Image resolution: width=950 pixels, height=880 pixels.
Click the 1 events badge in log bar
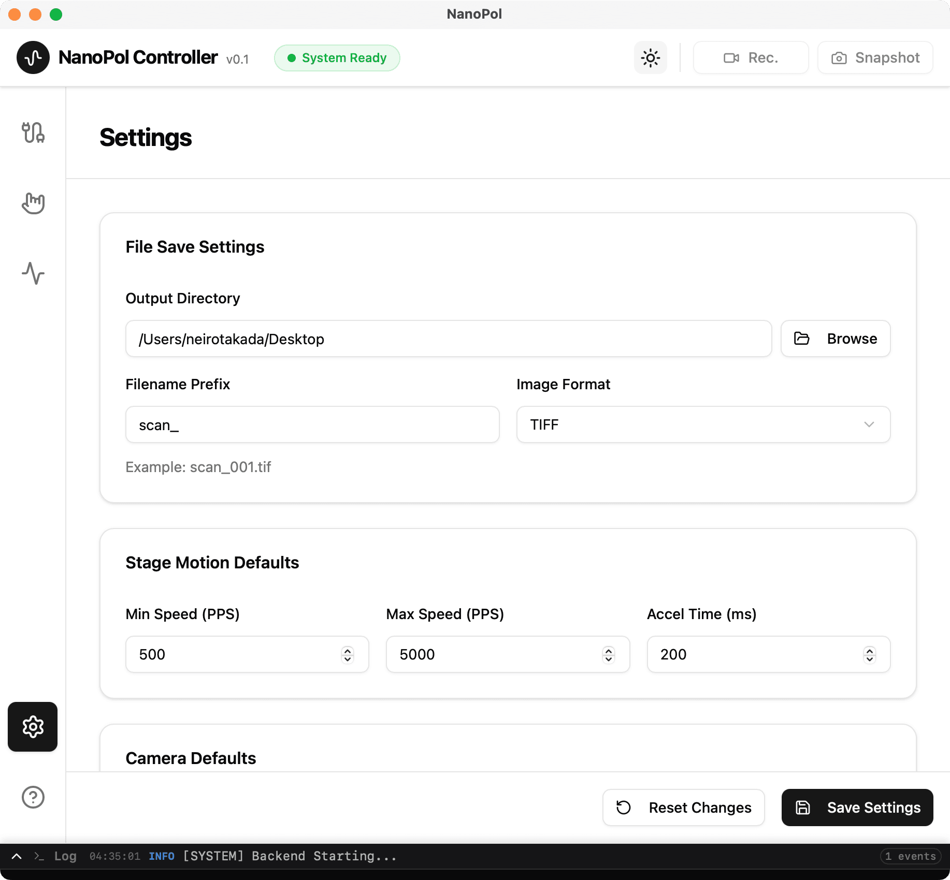tap(911, 856)
